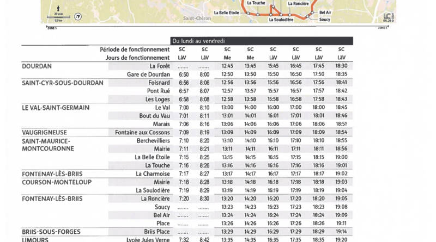
Task: Click the Gare de Dourdan stop name
Action: [148, 75]
